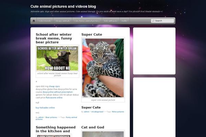
Task: Follow the 'fluticasone online' link
Action: pyautogui.click(x=54, y=98)
